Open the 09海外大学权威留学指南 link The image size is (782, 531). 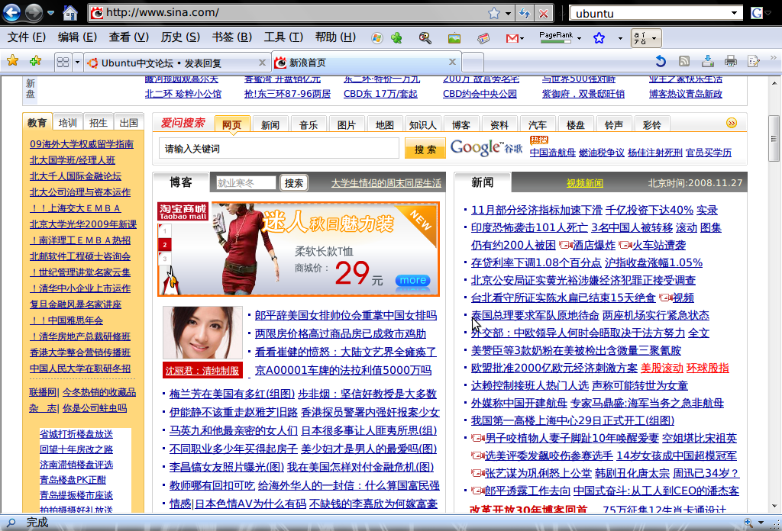(81, 144)
